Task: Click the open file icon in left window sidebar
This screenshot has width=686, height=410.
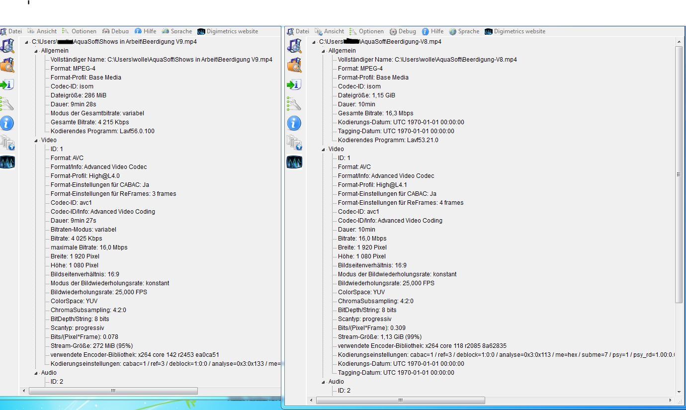Action: click(x=7, y=46)
